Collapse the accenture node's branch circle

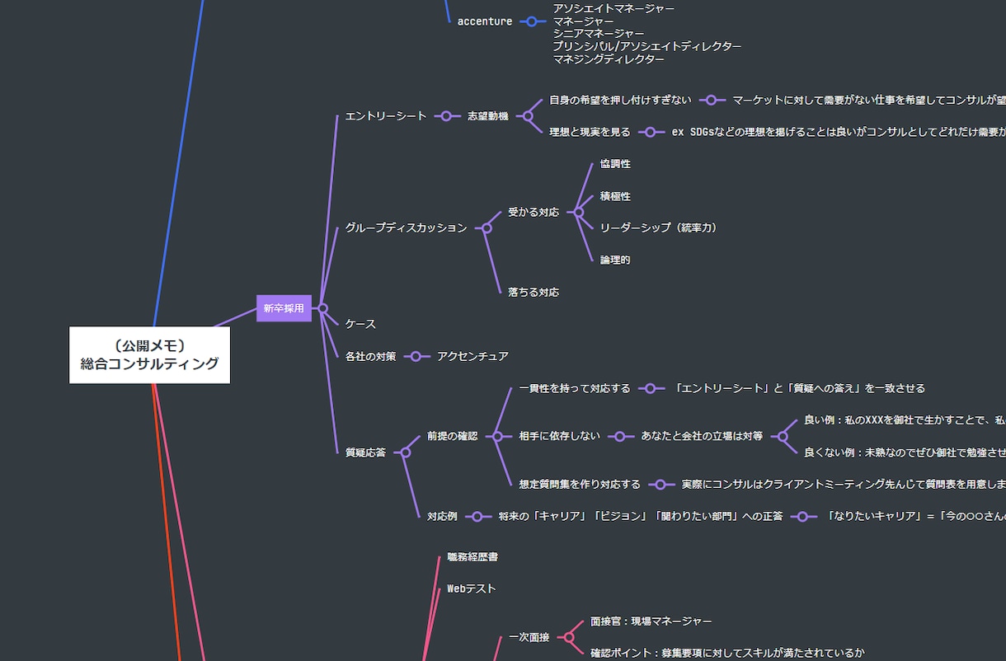click(x=533, y=21)
